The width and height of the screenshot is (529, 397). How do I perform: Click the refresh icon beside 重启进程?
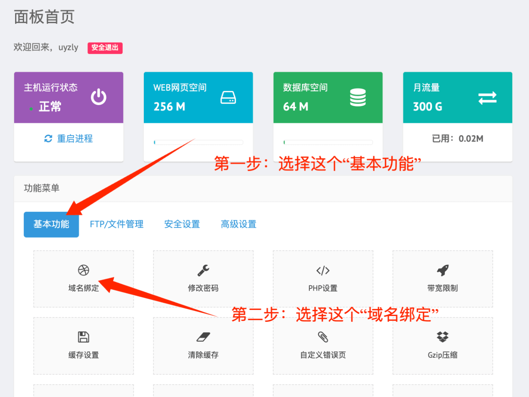pos(48,139)
